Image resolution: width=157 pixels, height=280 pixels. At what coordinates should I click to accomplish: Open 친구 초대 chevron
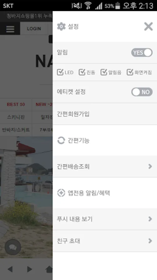click(150, 241)
